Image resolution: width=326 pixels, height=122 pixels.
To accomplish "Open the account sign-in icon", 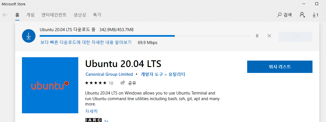I will click(x=302, y=15).
